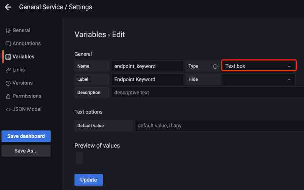Image resolution: width=304 pixels, height=190 pixels.
Task: Open the Annotations settings section
Action: coord(26,43)
